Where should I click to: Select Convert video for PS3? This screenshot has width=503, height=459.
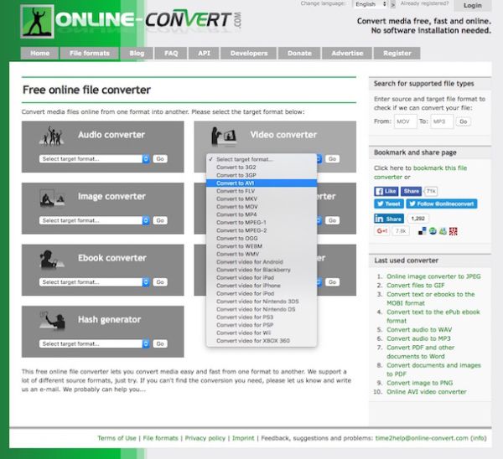[x=262, y=317]
